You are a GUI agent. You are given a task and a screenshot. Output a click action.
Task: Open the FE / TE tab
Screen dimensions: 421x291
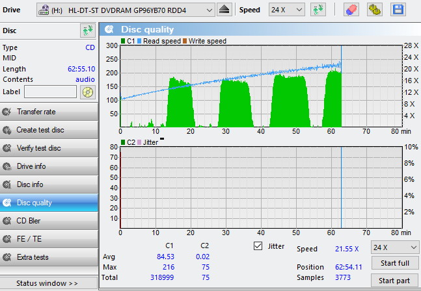pos(49,239)
